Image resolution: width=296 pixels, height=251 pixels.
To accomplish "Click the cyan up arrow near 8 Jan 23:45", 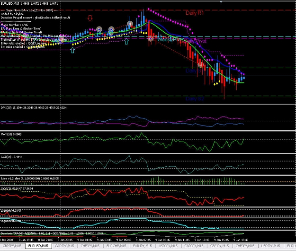I will tap(72, 50).
